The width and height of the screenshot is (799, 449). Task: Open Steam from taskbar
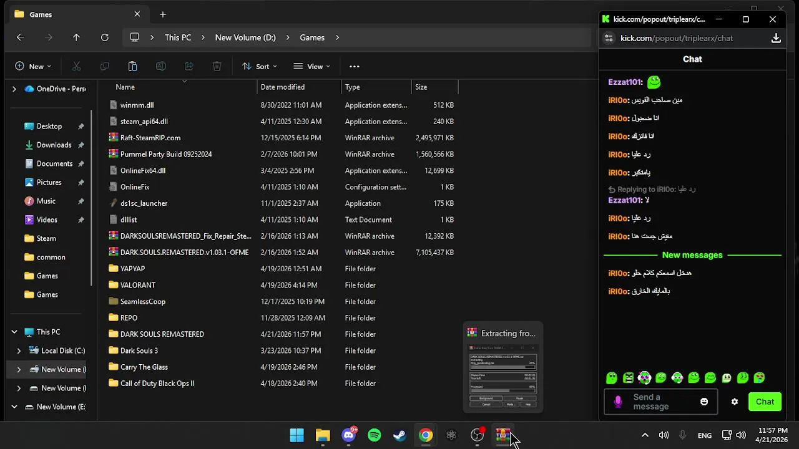pos(400,435)
